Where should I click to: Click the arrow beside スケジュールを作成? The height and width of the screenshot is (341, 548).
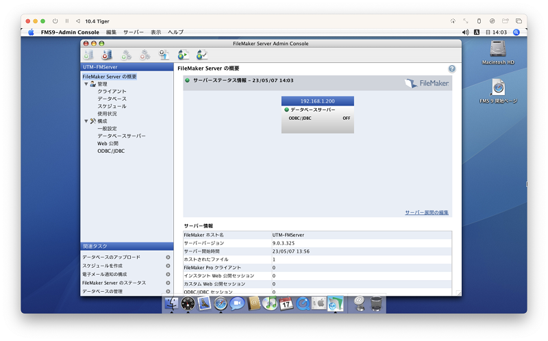(x=168, y=266)
